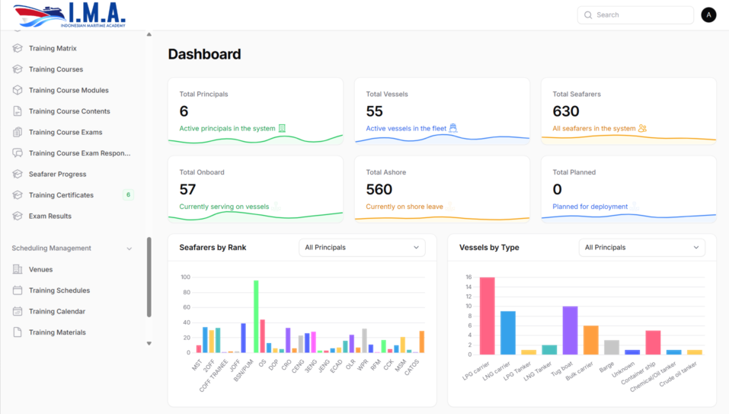Open Vessels by Type principals dropdown

[641, 247]
